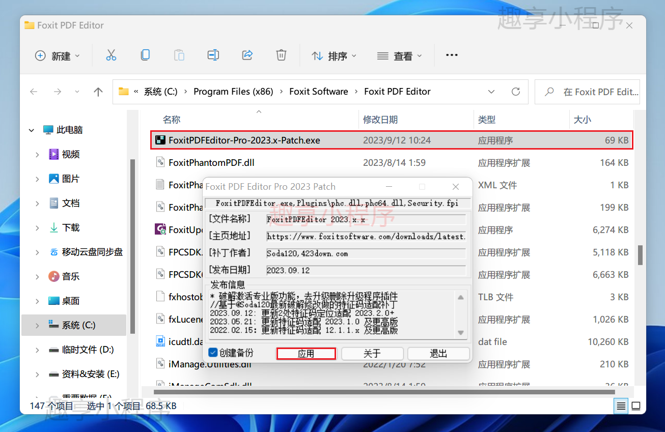Open address bar history dropdown chevron

(491, 92)
